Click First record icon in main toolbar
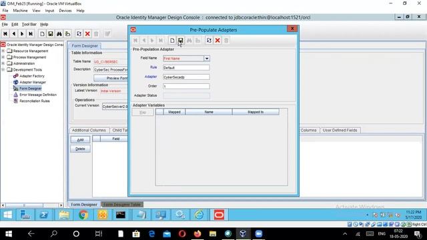The height and width of the screenshot is (240, 427). [5, 34]
